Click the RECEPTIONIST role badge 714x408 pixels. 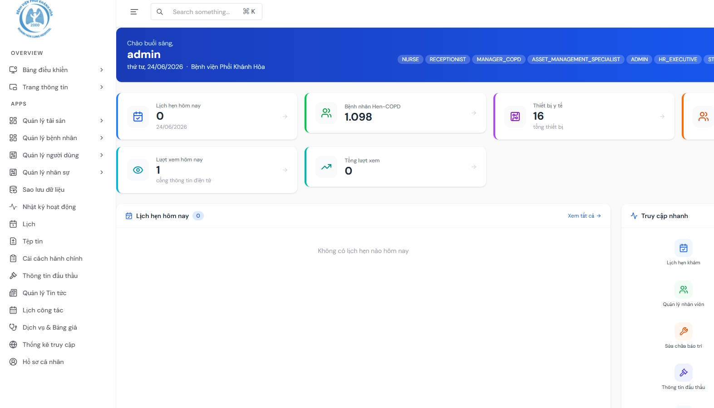click(448, 59)
